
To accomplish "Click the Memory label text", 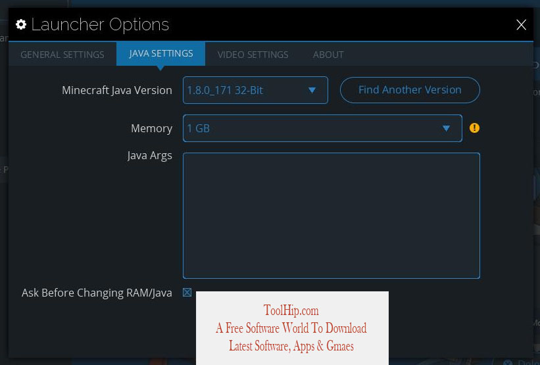I will 151,128.
